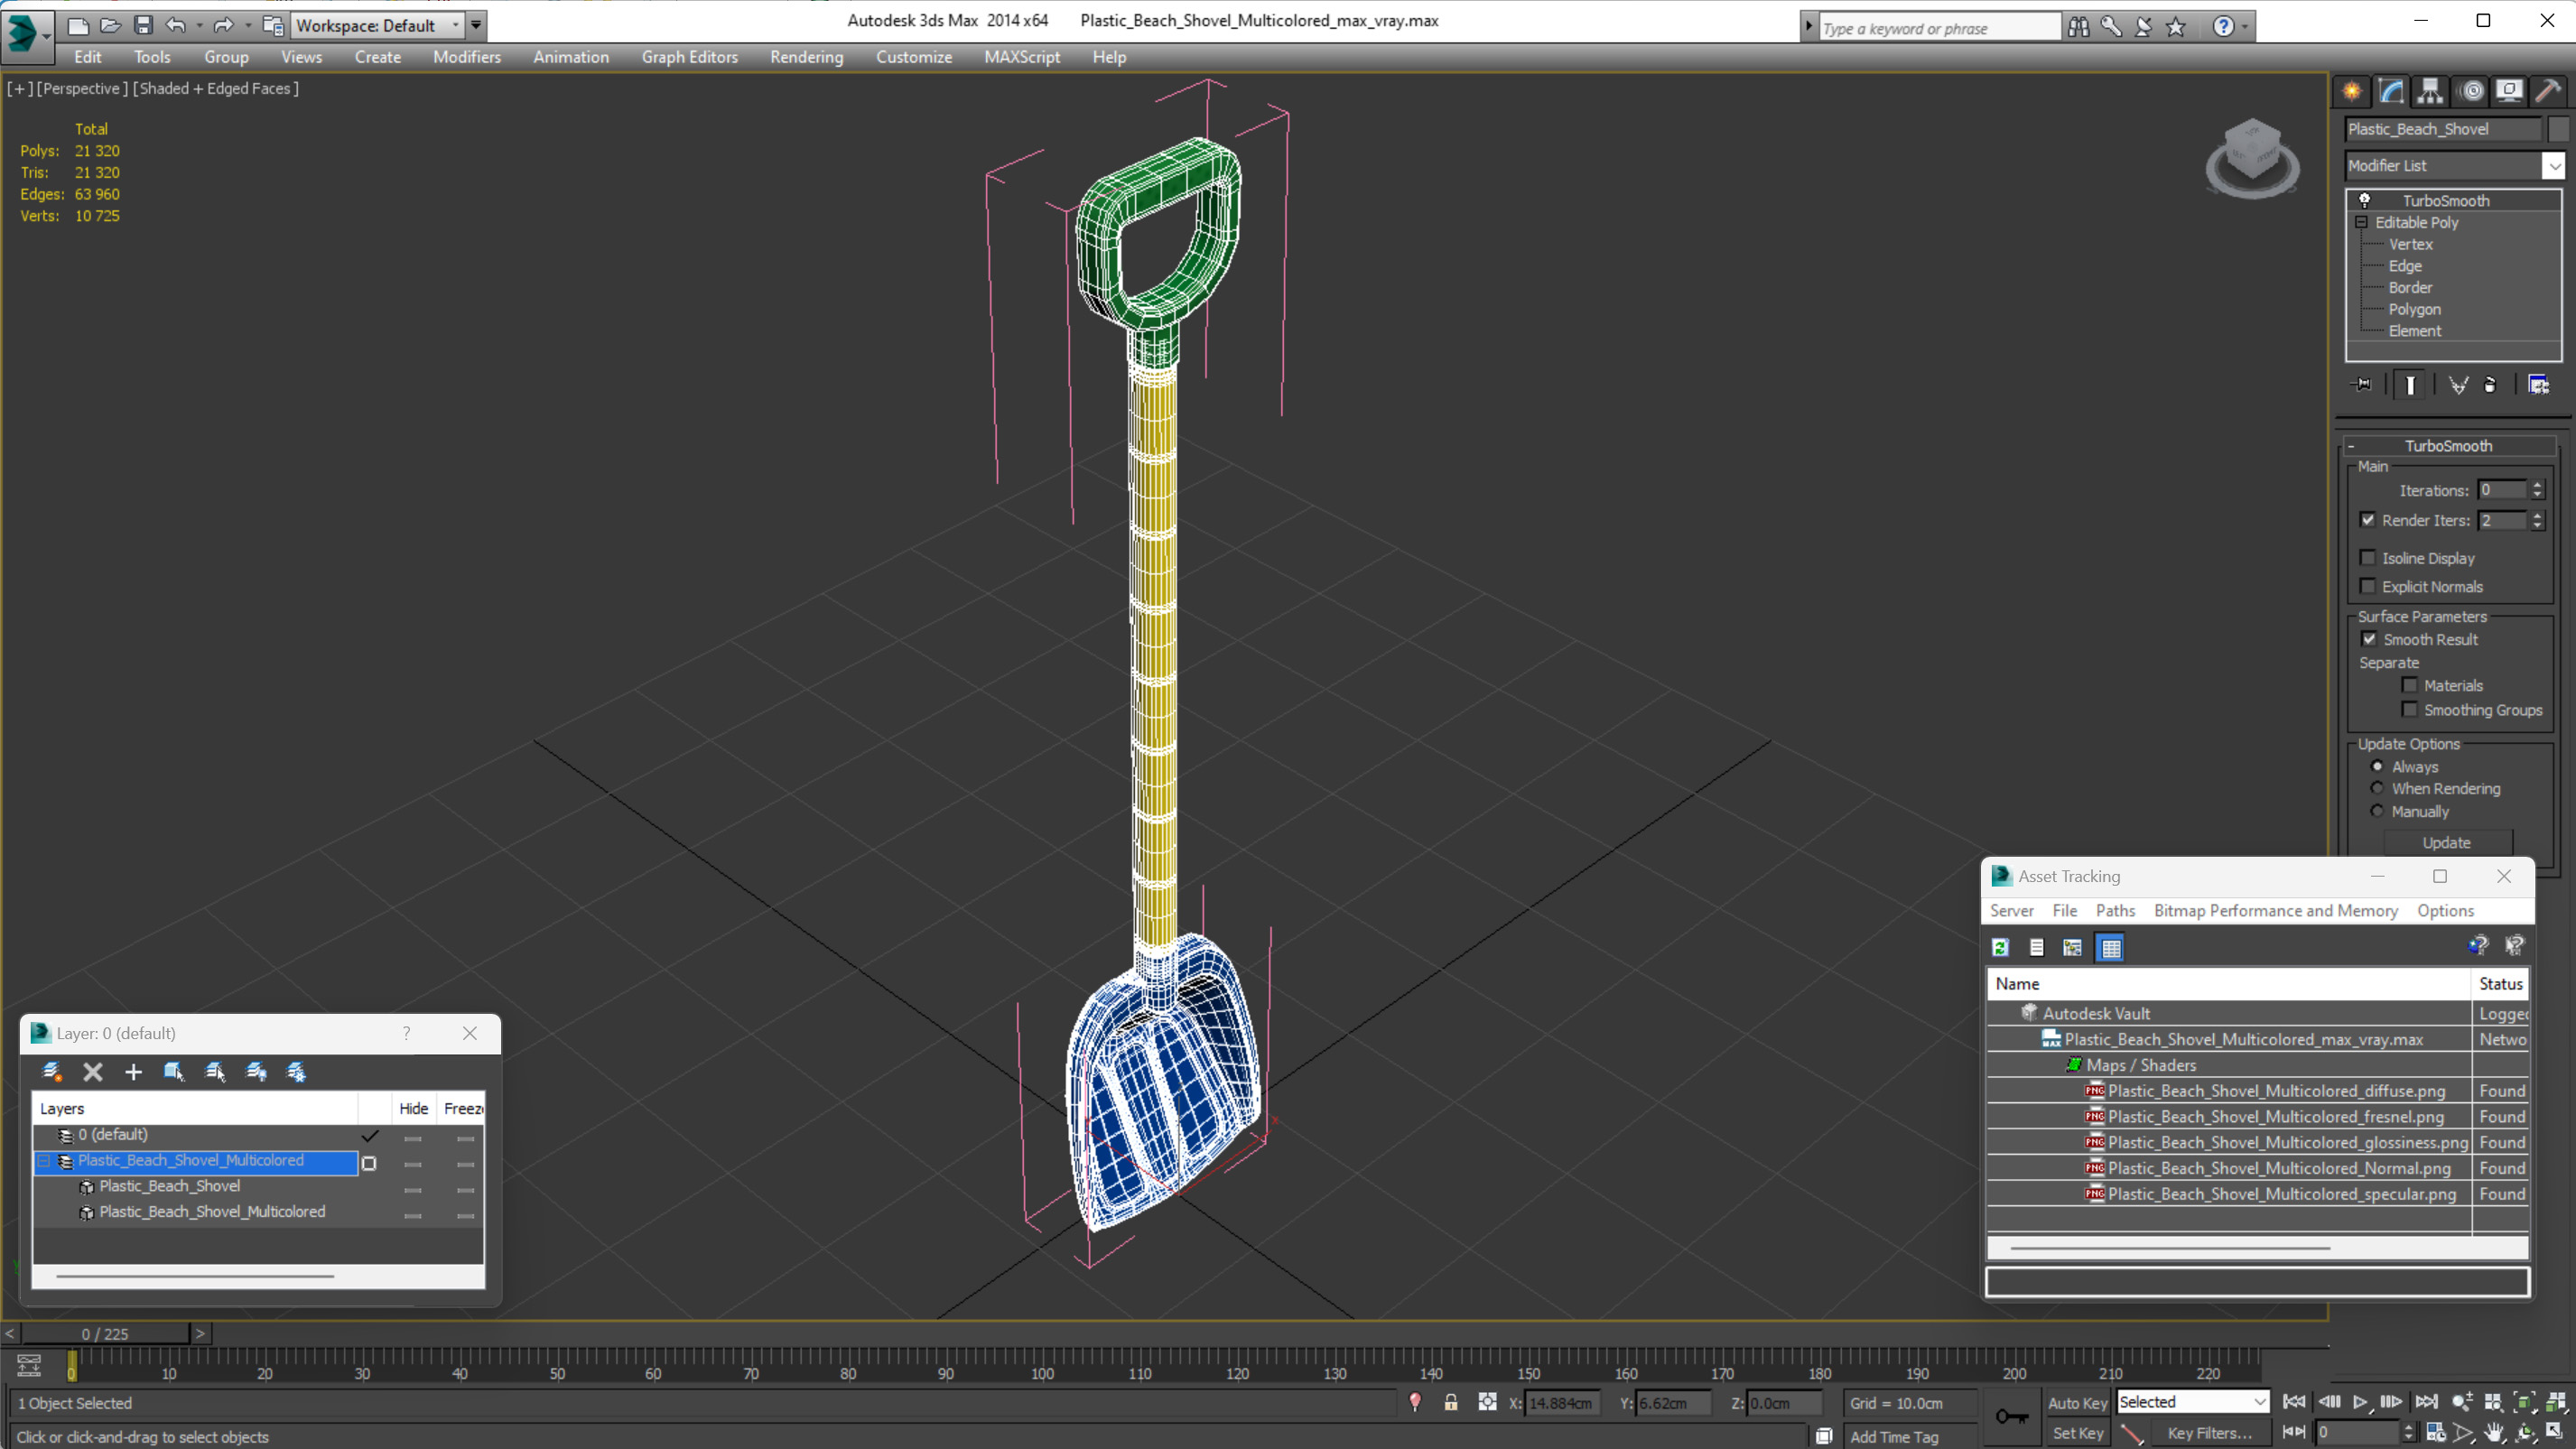This screenshot has width=2576, height=1449.
Task: Open the Help icon dropdown arrow
Action: pos(2245,27)
